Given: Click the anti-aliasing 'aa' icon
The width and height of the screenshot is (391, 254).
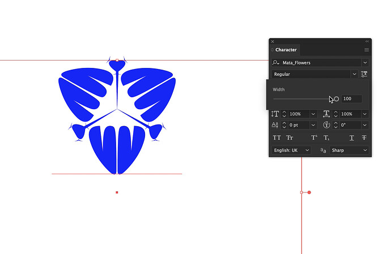Looking at the screenshot, I should tap(323, 150).
